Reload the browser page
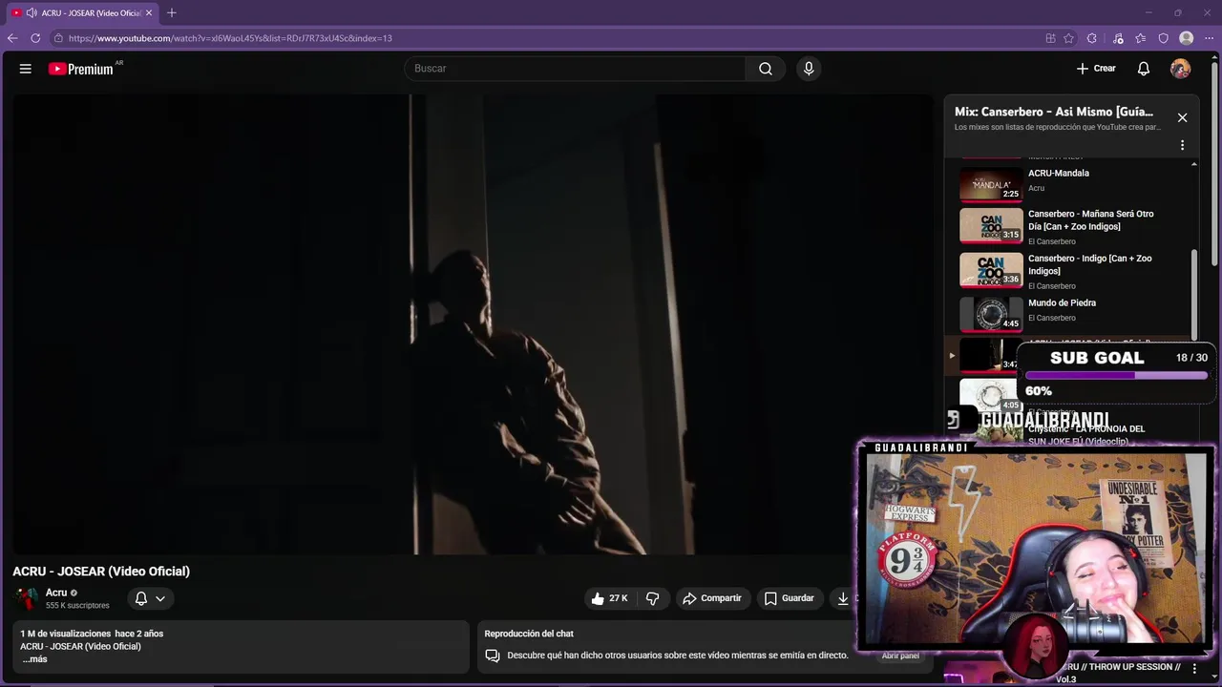1222x687 pixels. 35,38
